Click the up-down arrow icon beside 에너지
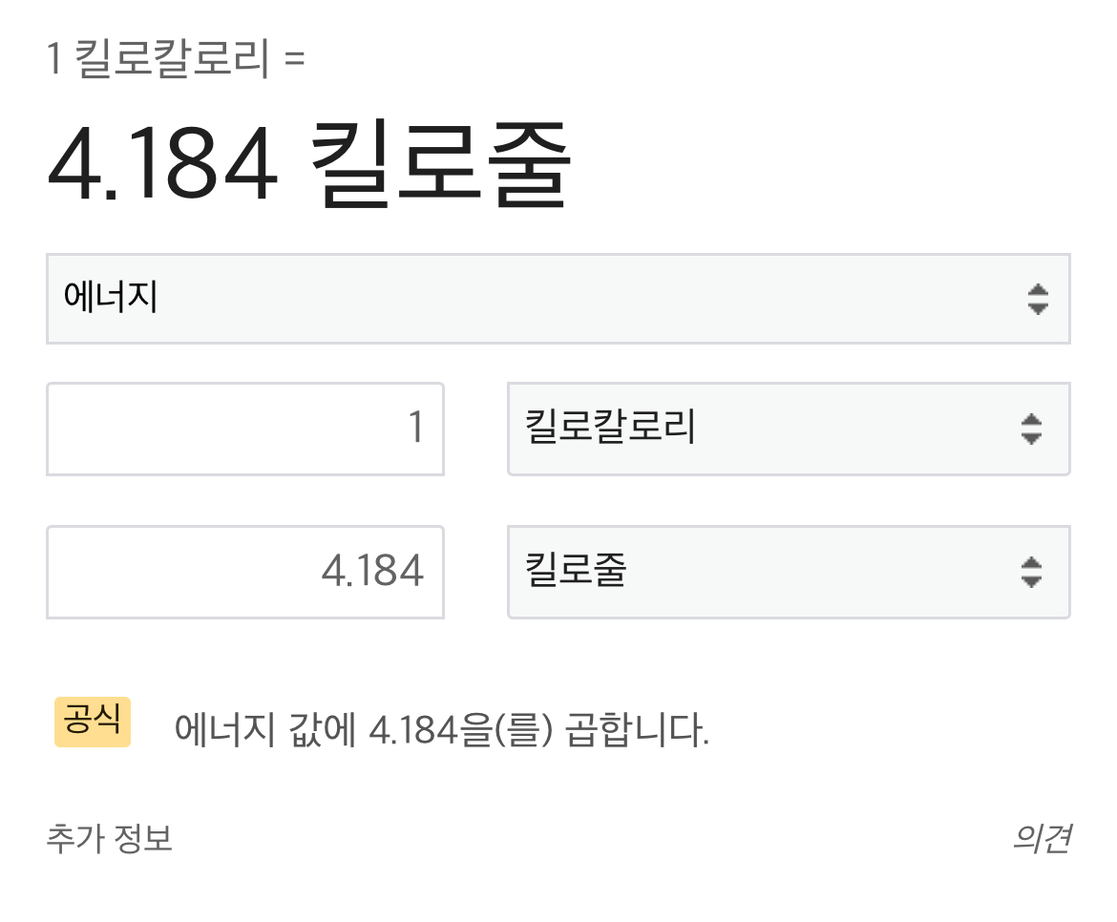This screenshot has width=1117, height=922. click(1038, 300)
